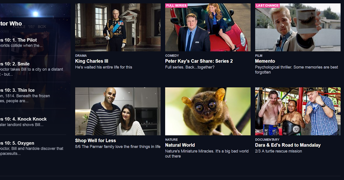
Task: Open Dara & Ed's Road to Mandalay thumbnail
Action: [298, 111]
